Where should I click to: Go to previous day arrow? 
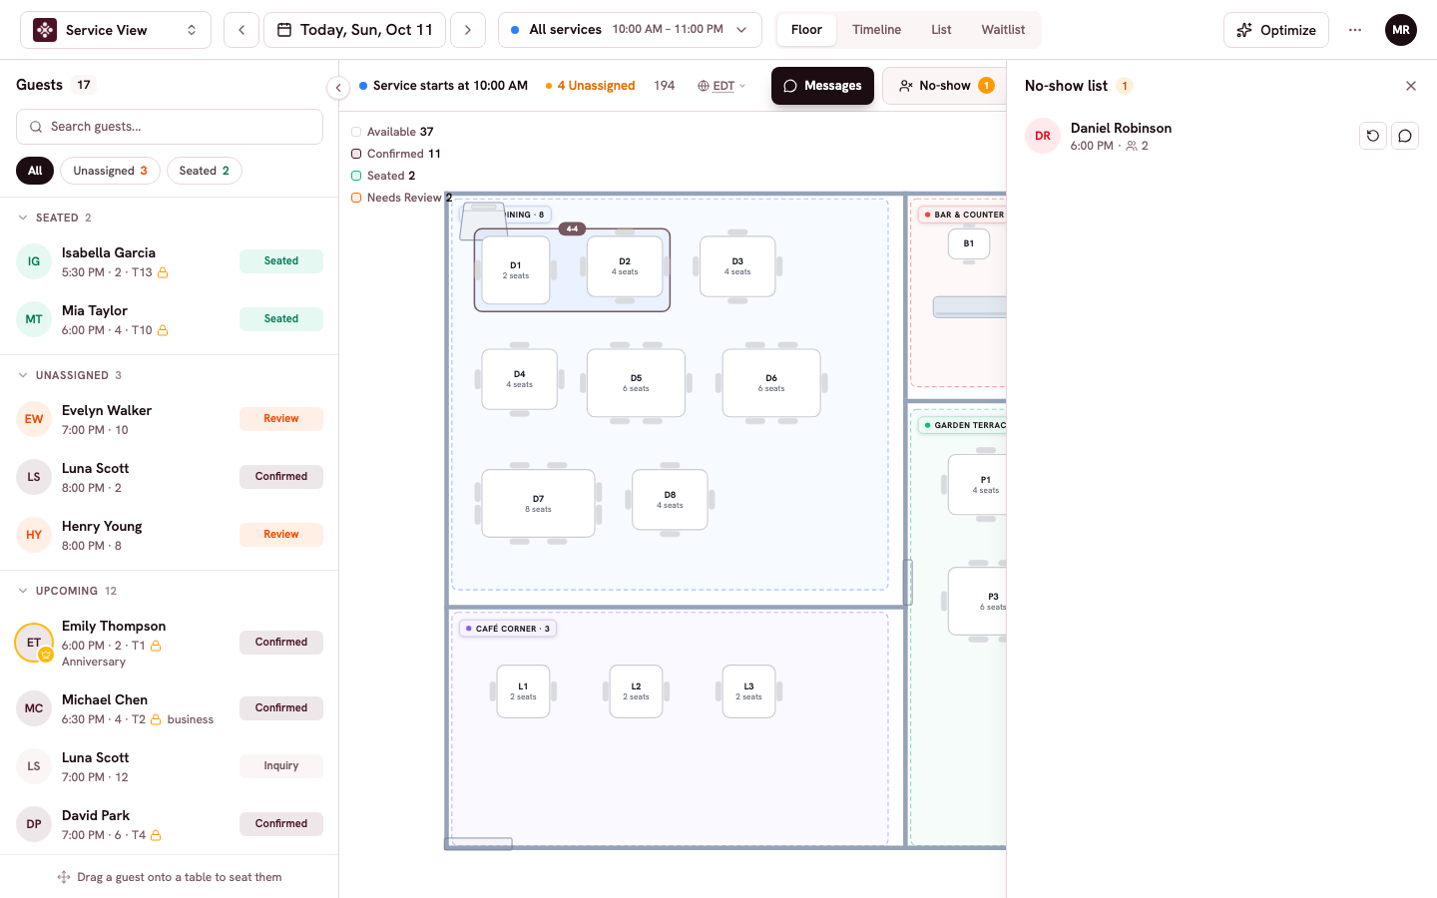[241, 30]
